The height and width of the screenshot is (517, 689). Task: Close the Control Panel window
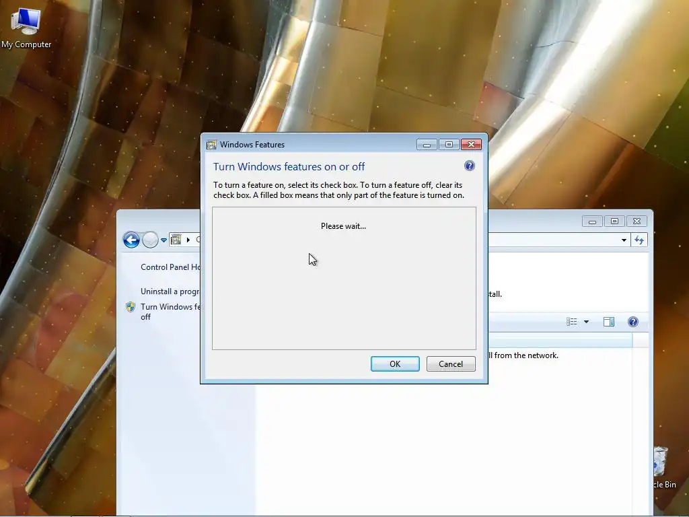[x=637, y=221]
